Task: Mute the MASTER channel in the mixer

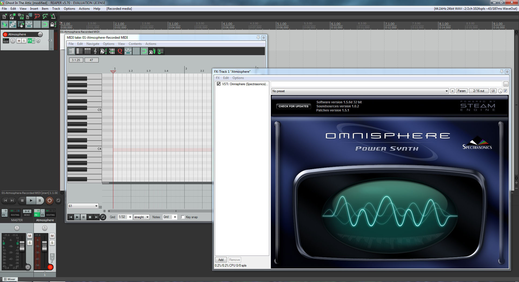Action: (x=30, y=236)
